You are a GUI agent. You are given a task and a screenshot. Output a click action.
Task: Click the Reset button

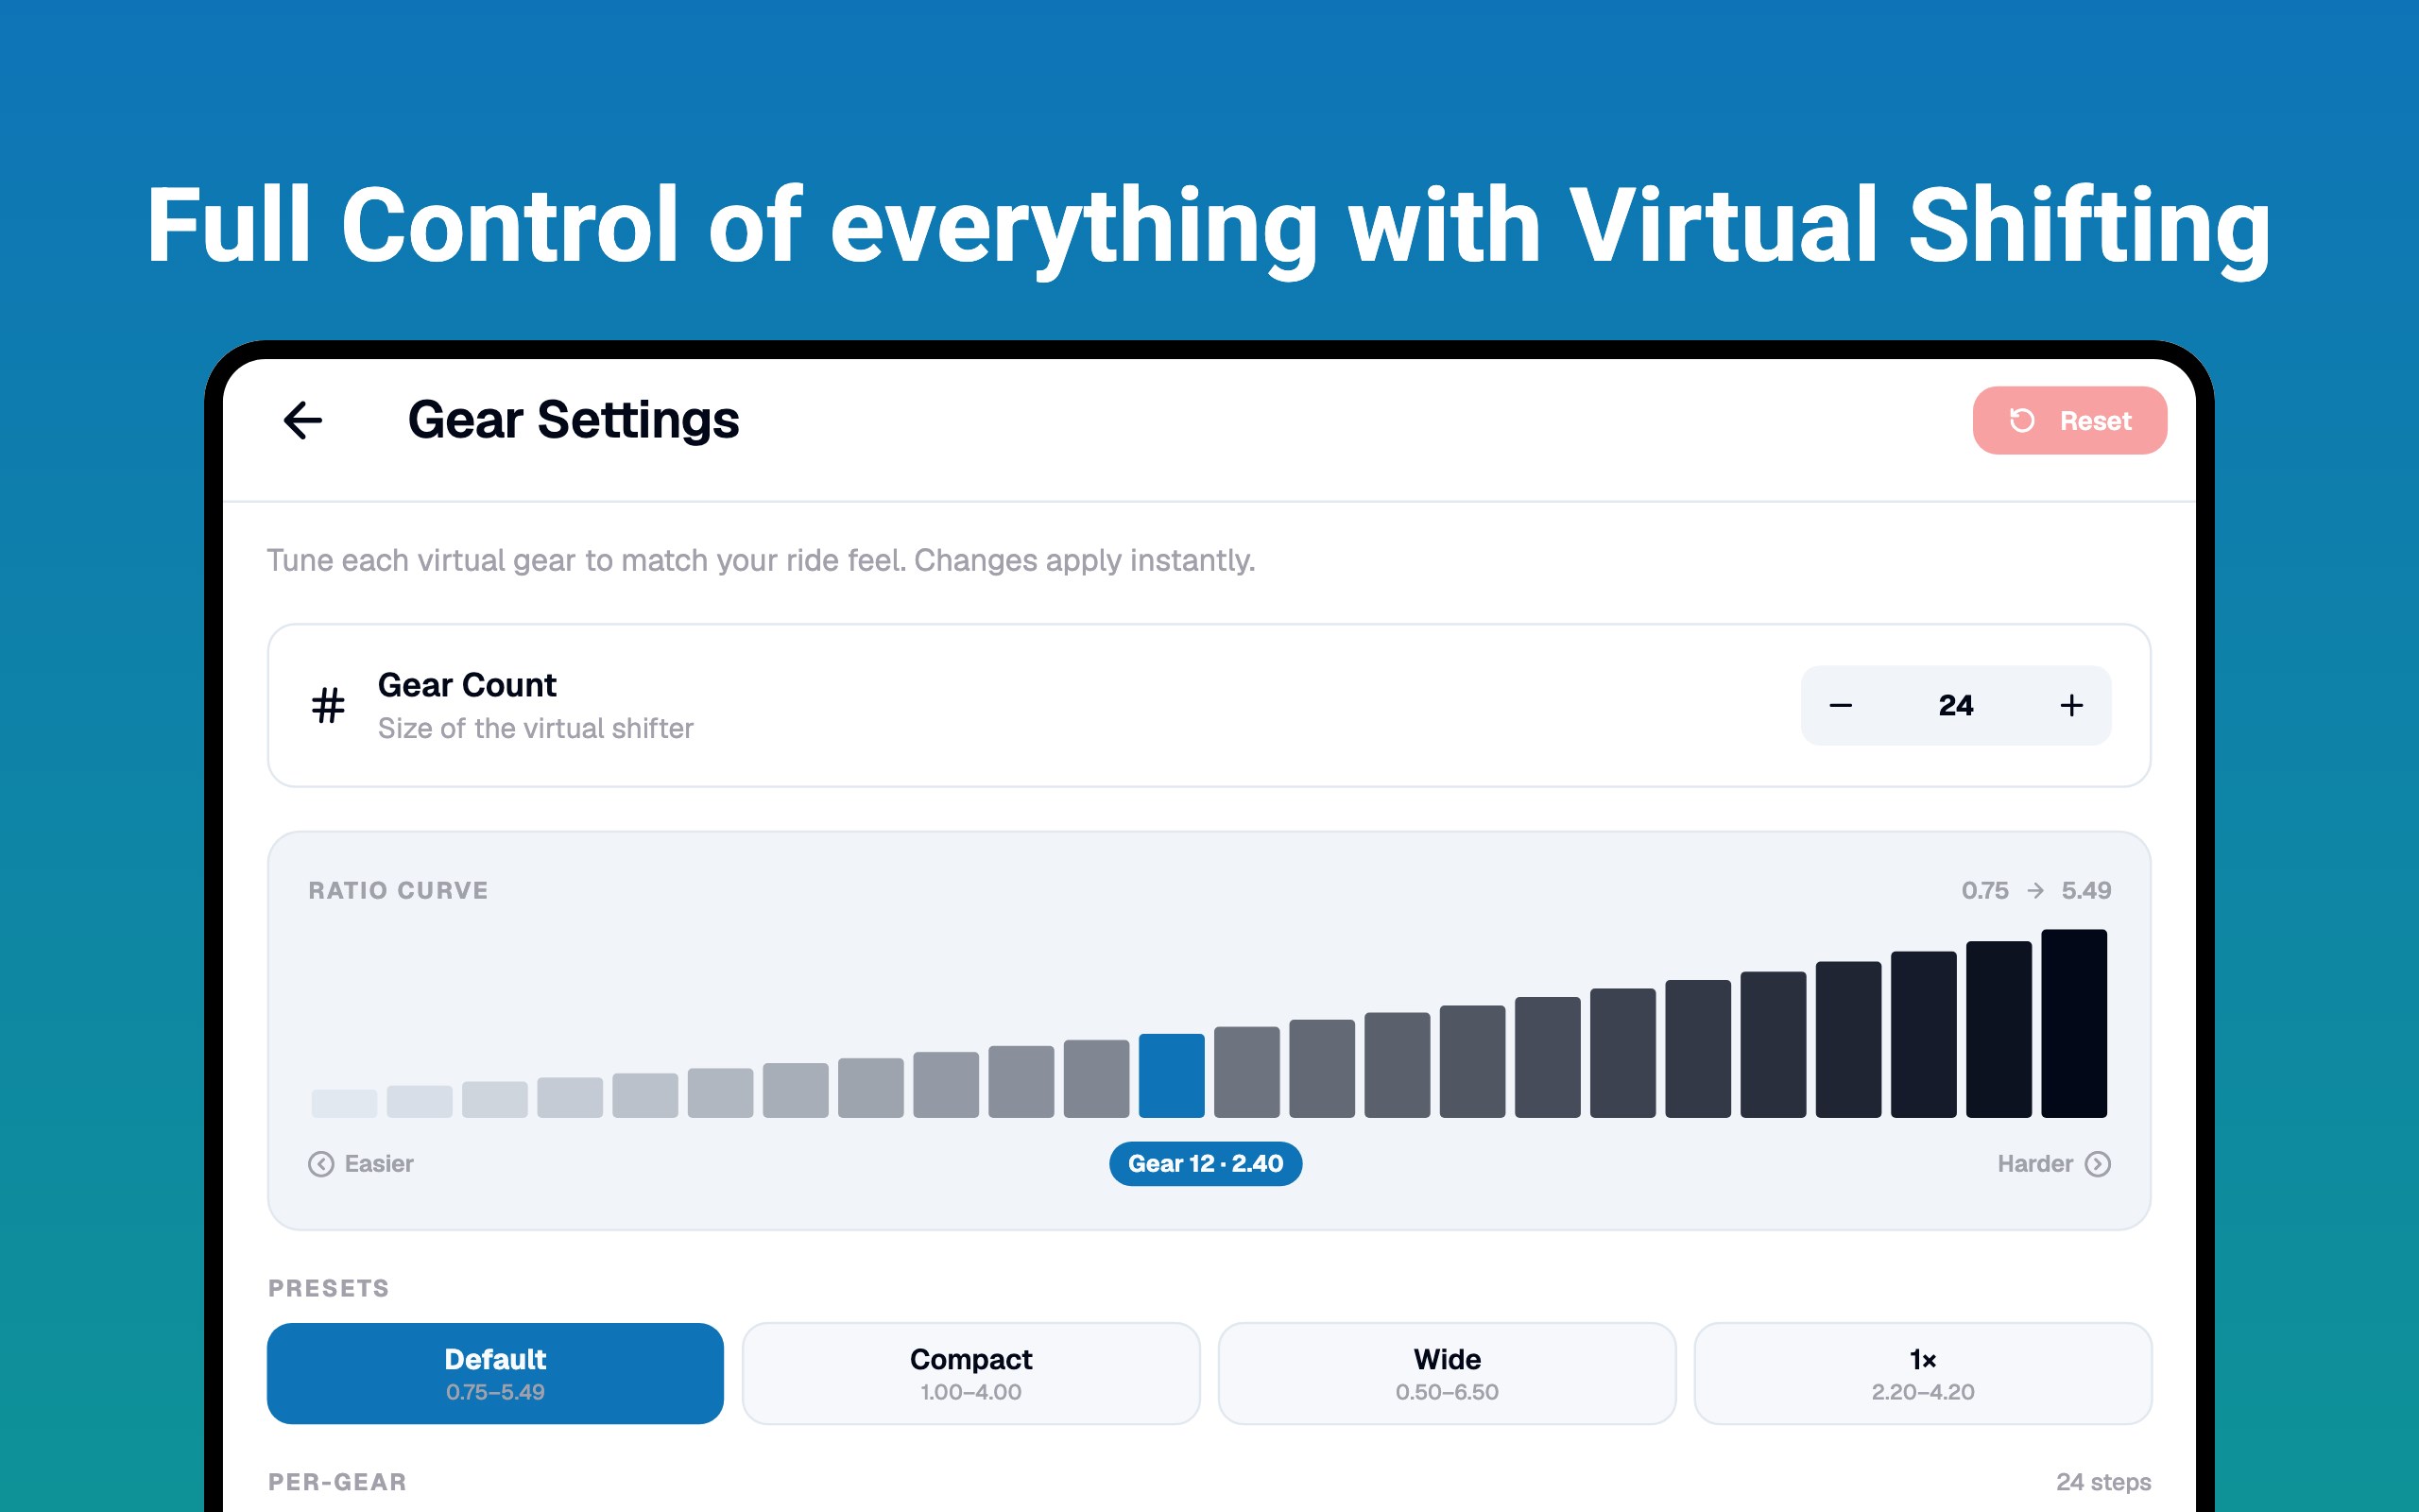click(2069, 420)
